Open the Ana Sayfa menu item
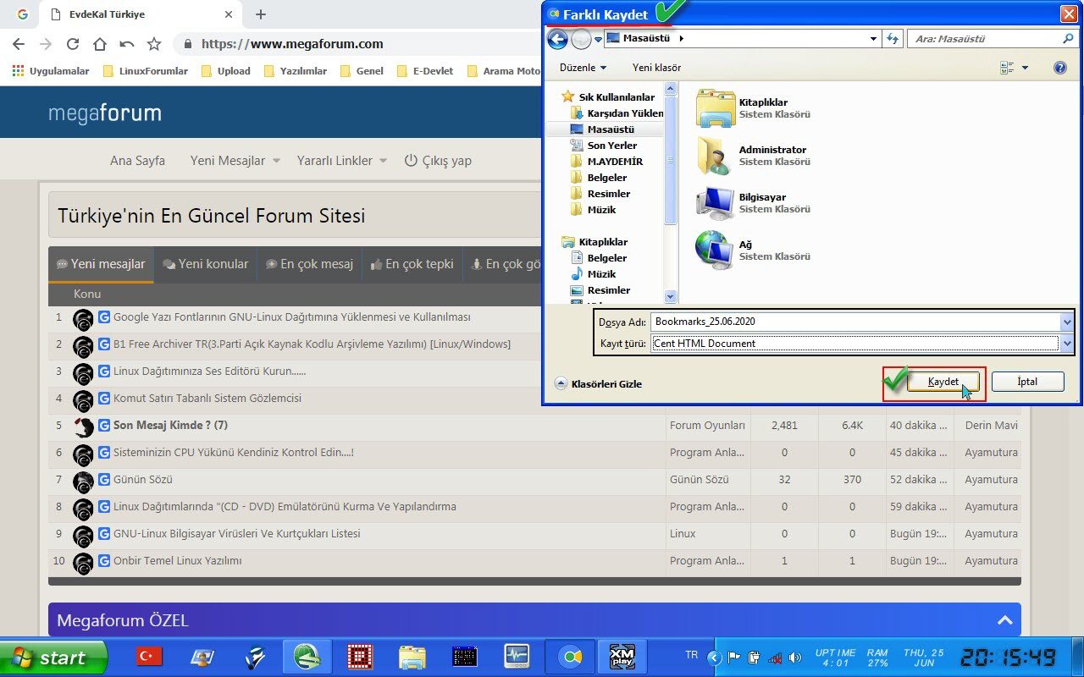 coord(137,161)
